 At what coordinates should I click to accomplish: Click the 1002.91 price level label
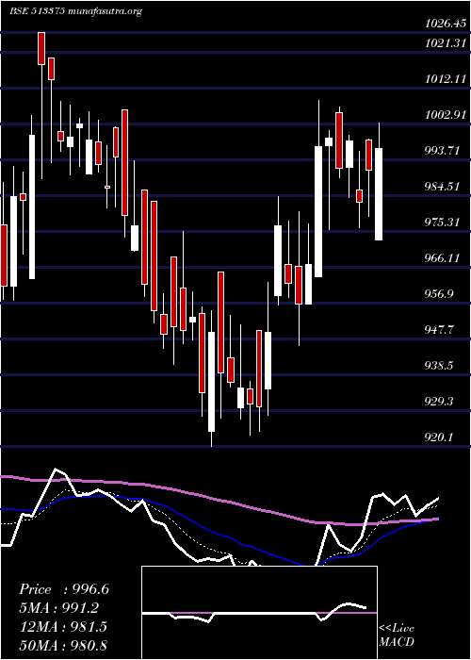447,114
